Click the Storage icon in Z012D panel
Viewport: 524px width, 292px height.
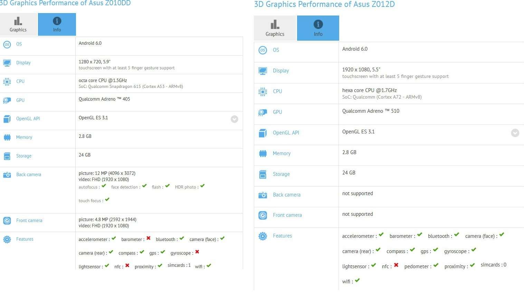[263, 174]
